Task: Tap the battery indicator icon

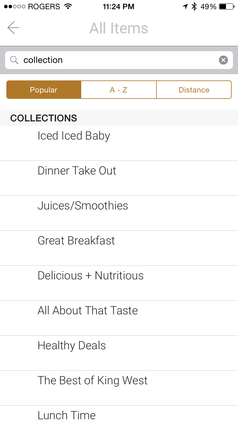Action: [227, 7]
